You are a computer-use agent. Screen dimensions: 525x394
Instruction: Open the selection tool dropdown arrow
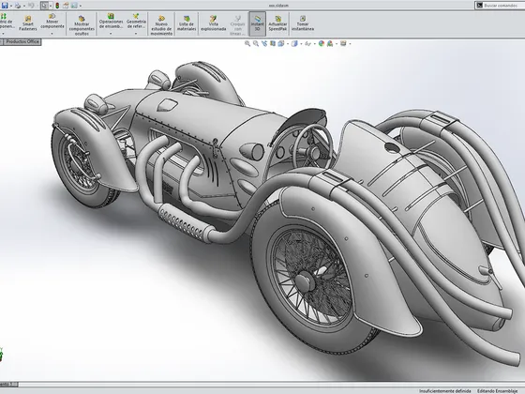click(51, 6)
